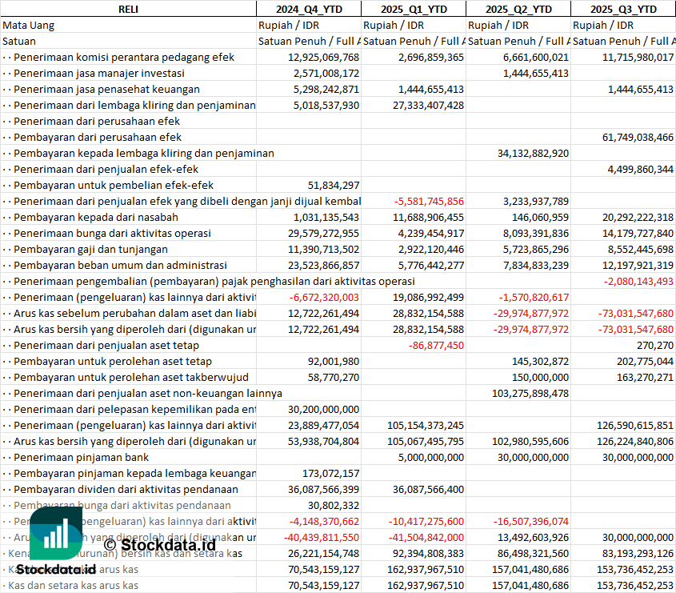Click value 11,688,906,455

click(428, 217)
